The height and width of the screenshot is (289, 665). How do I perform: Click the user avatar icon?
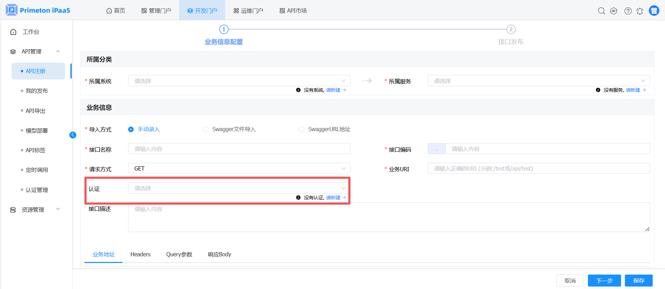tap(654, 11)
